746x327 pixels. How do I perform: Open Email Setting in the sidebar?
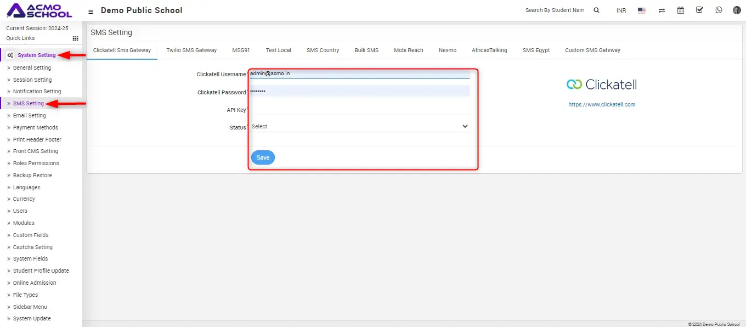[29, 116]
